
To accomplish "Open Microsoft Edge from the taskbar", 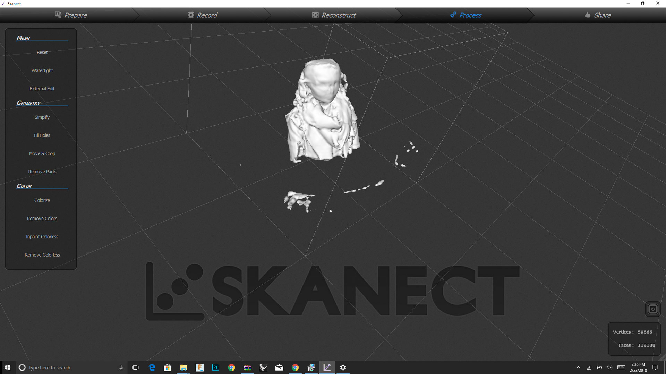I will (x=152, y=367).
